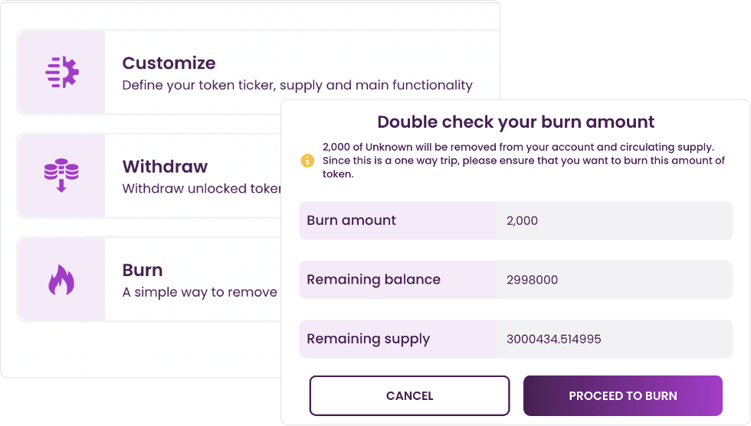Click the Withdraw unlocked tokens description

point(201,188)
